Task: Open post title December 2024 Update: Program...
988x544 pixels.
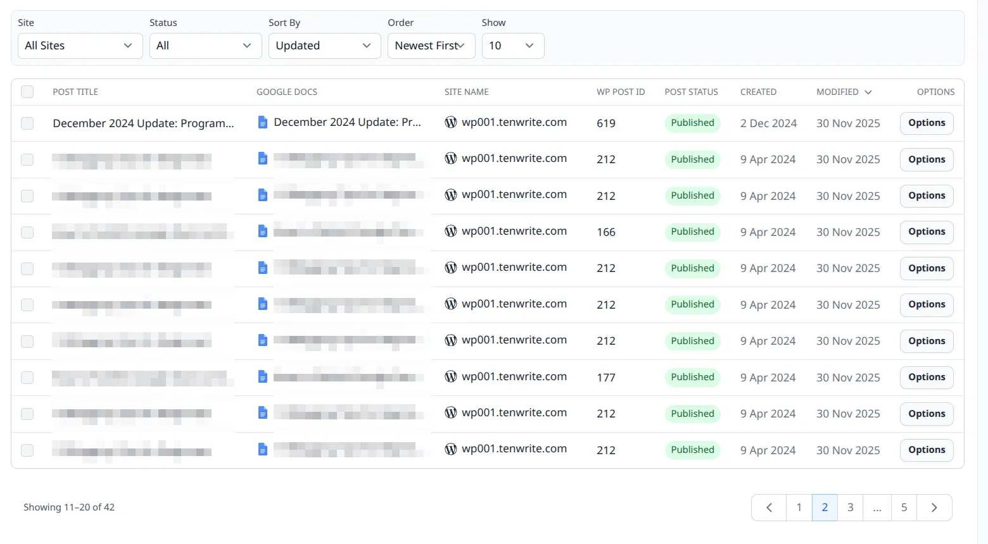Action: pos(144,123)
